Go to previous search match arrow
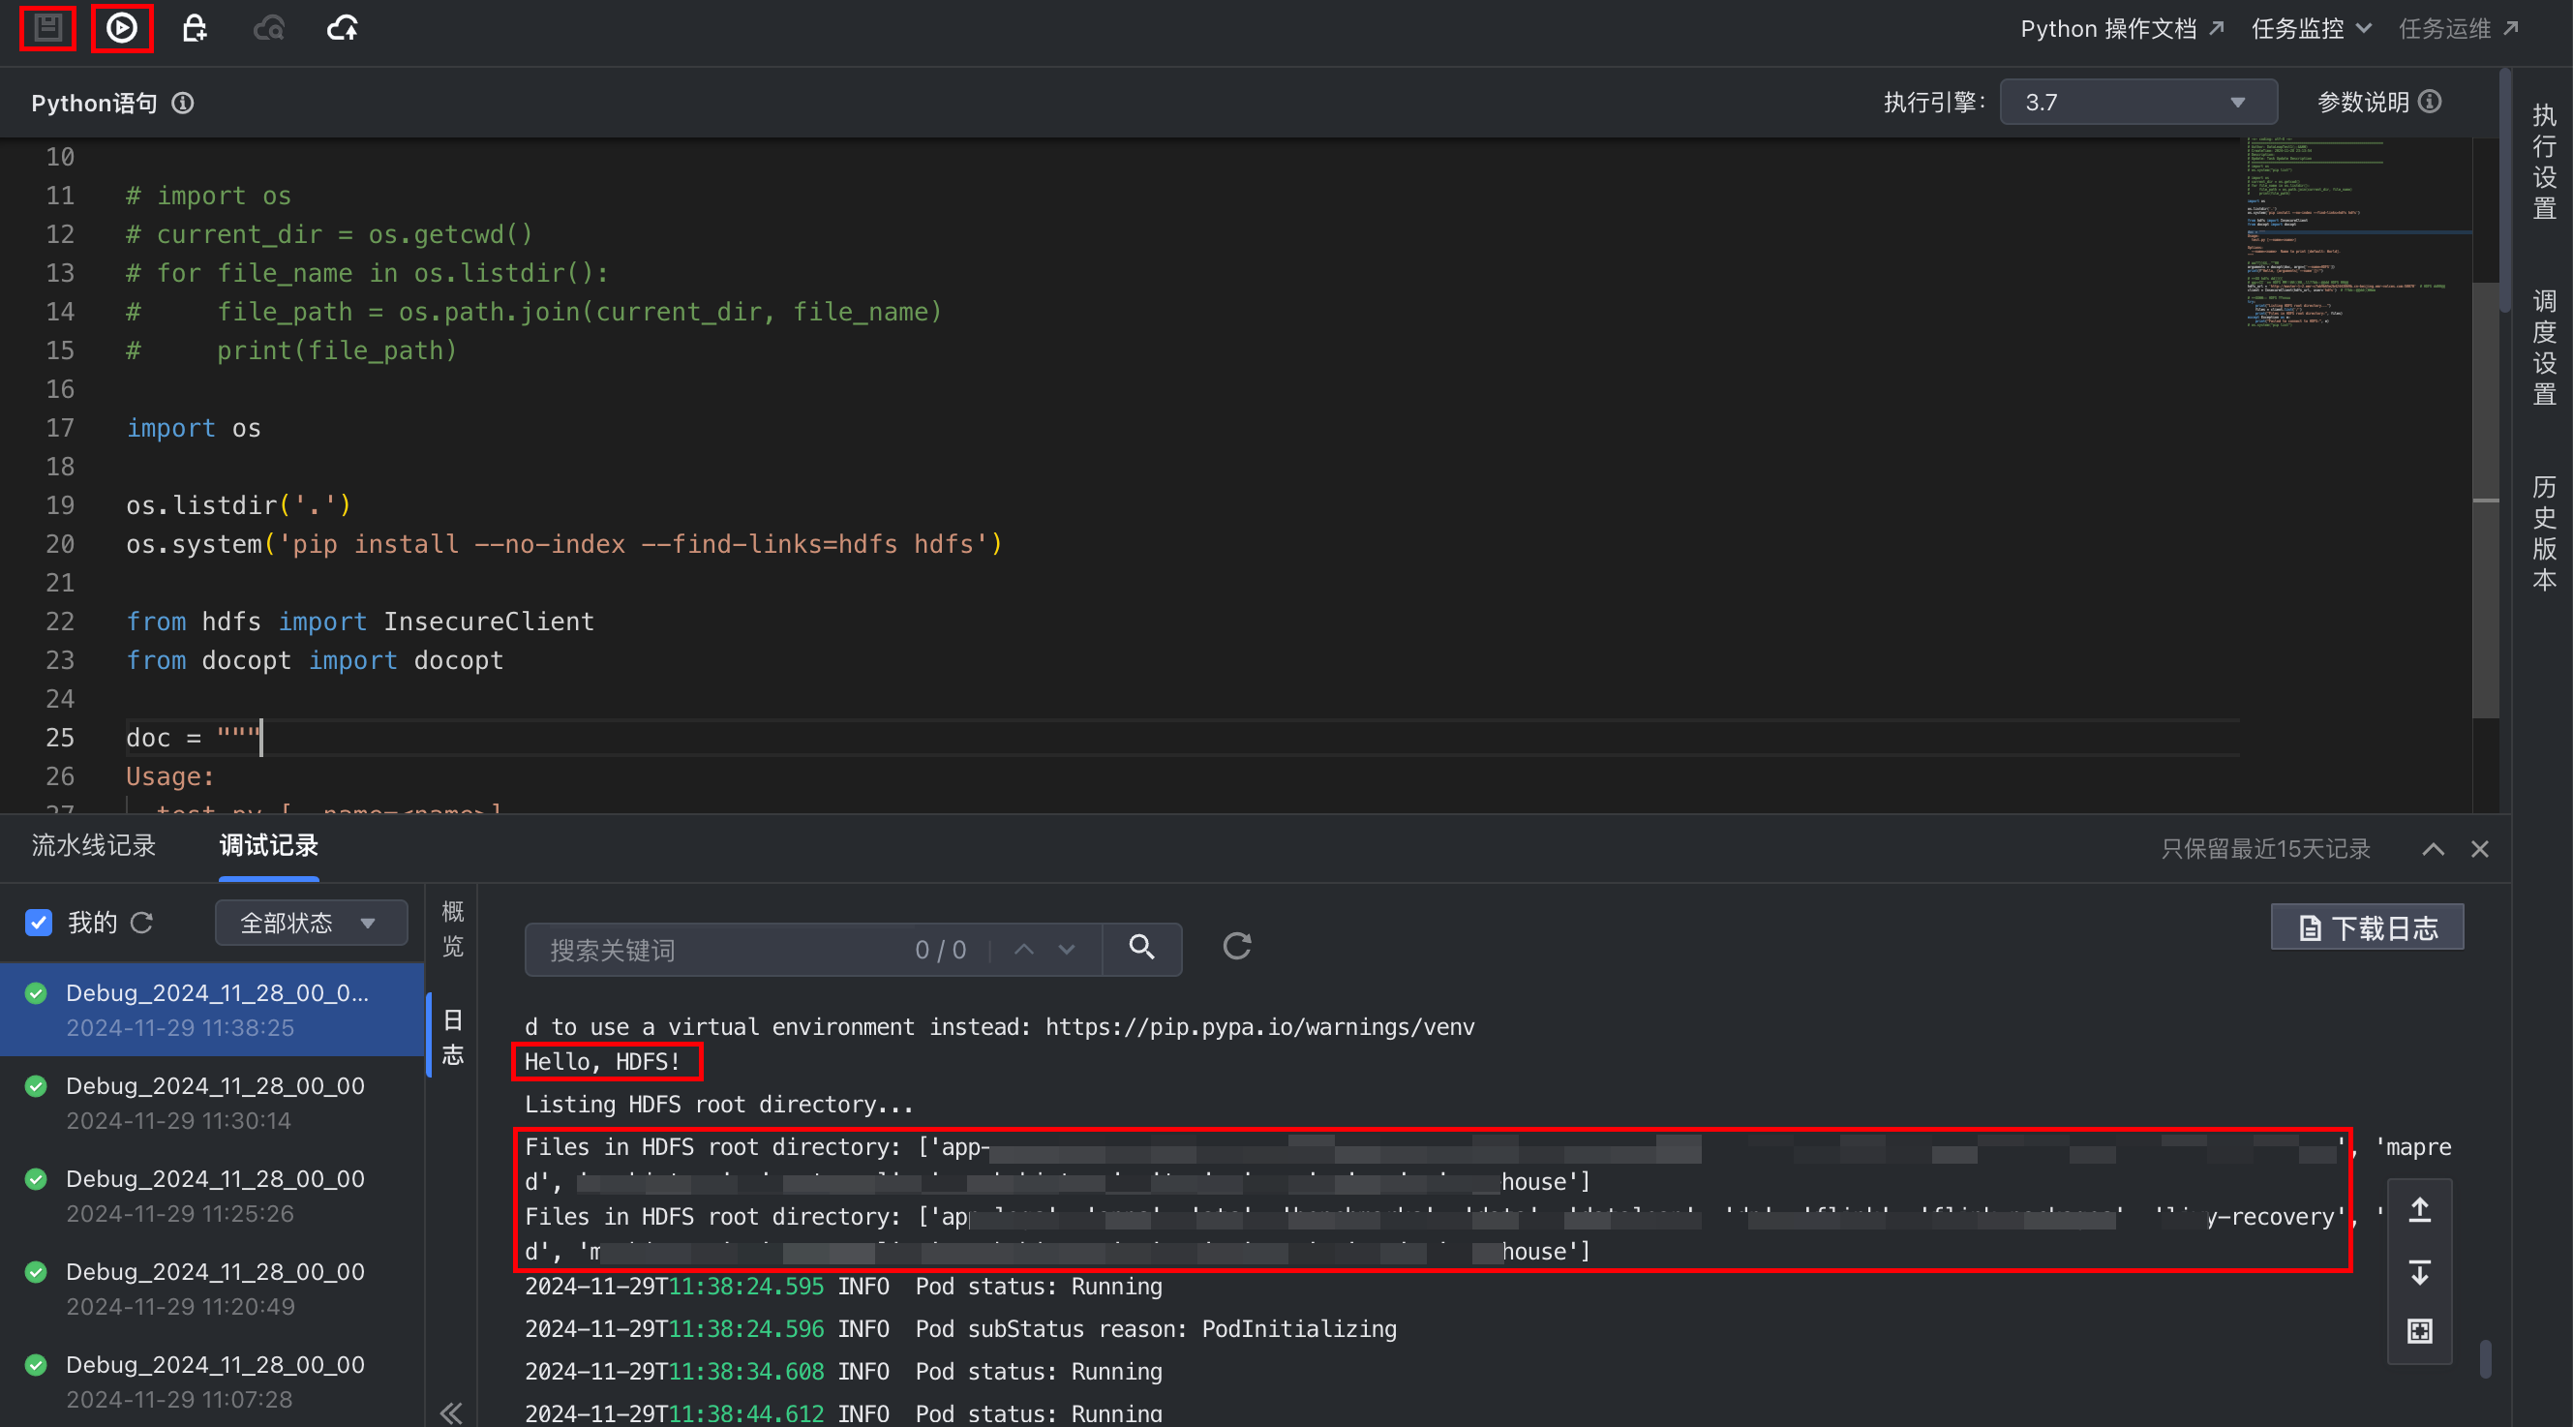The image size is (2573, 1427). [x=1024, y=949]
